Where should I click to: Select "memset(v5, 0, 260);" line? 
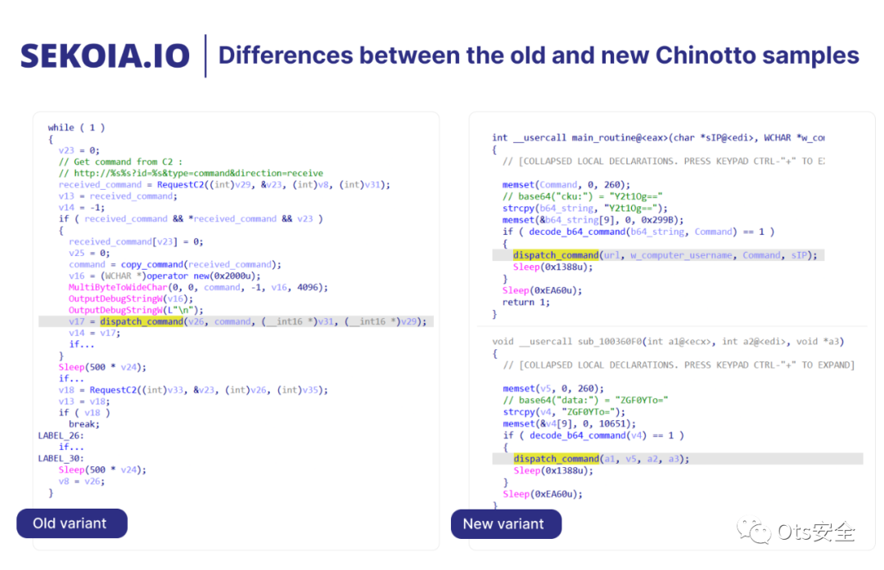tap(553, 388)
